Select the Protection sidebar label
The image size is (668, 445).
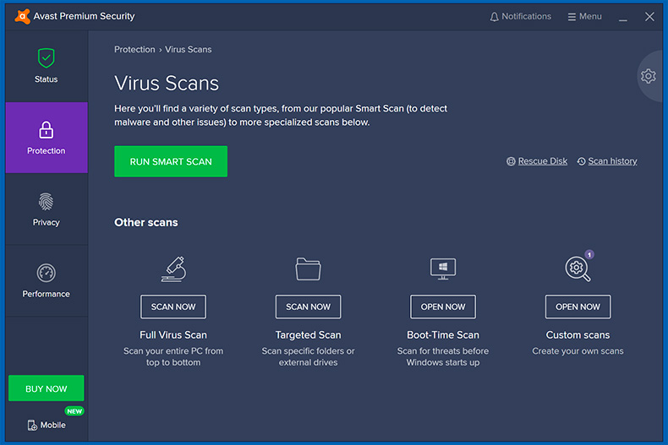click(x=46, y=150)
